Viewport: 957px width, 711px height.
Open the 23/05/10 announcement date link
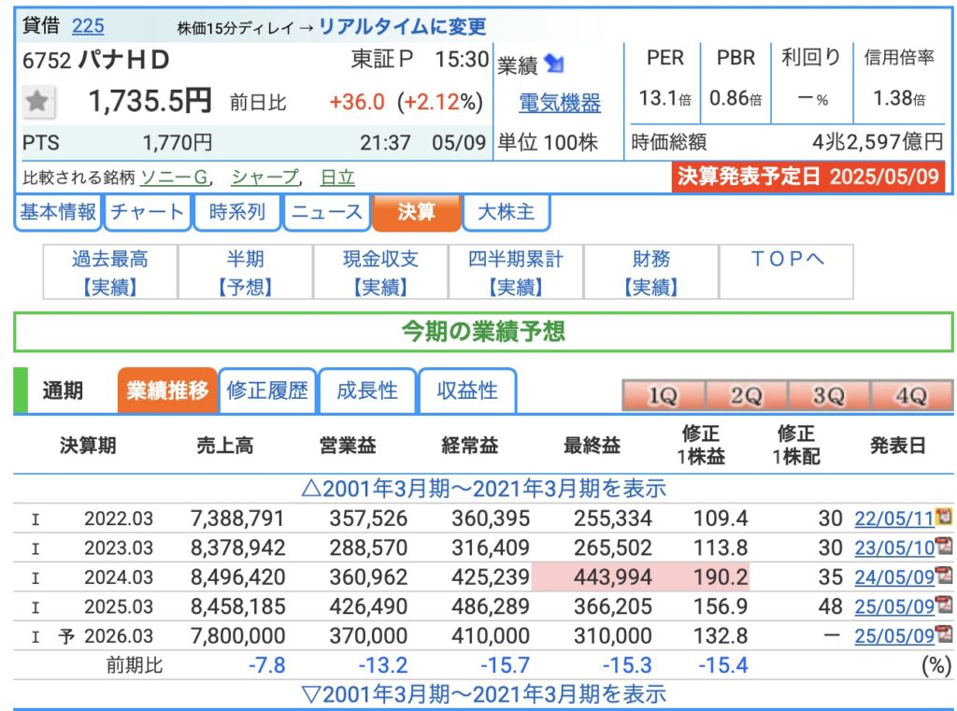894,547
